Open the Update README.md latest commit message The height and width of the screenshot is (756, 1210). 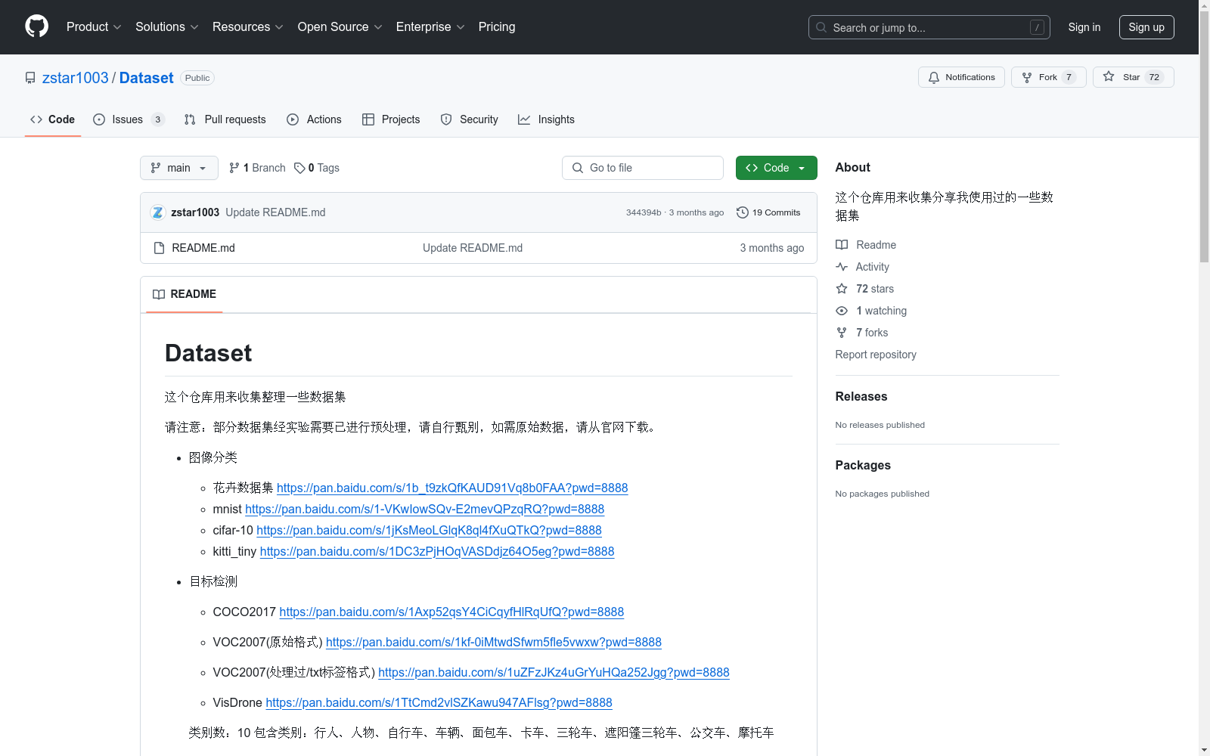click(x=275, y=212)
